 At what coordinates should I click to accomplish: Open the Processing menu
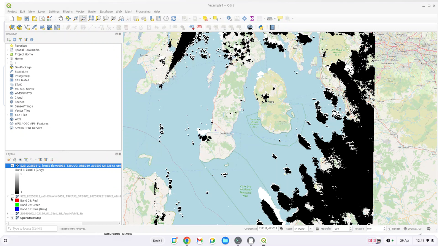(x=143, y=12)
